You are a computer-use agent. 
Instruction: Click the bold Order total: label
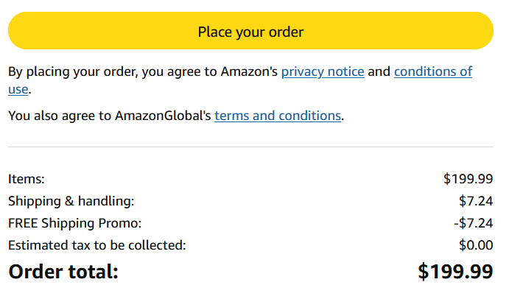(x=63, y=271)
